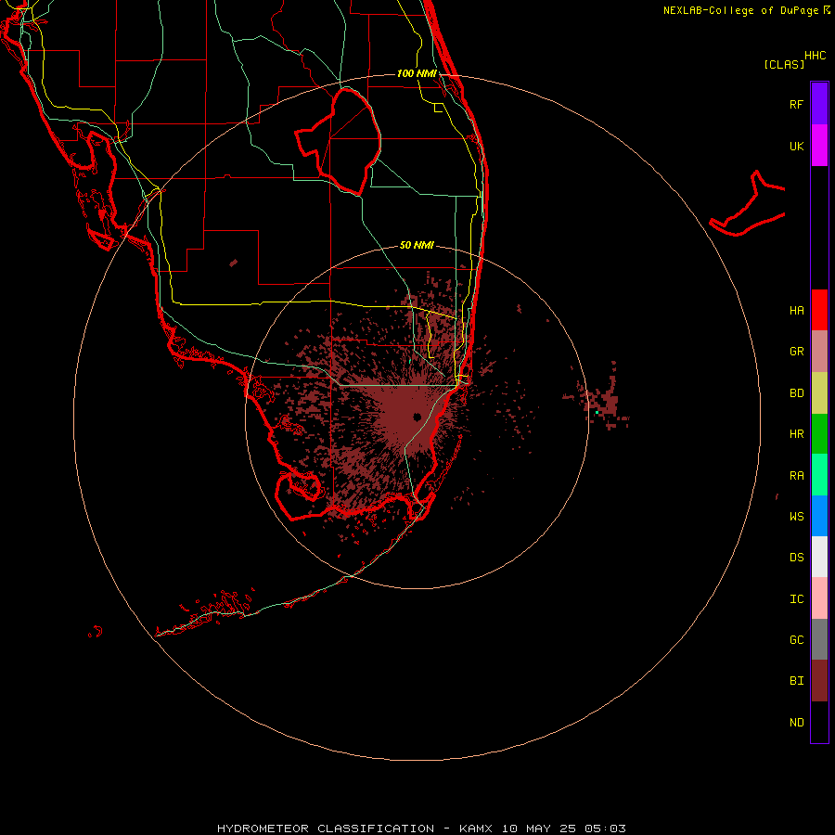Click the 100 NMI range ring label
The width and height of the screenshot is (835, 835).
[x=417, y=73]
